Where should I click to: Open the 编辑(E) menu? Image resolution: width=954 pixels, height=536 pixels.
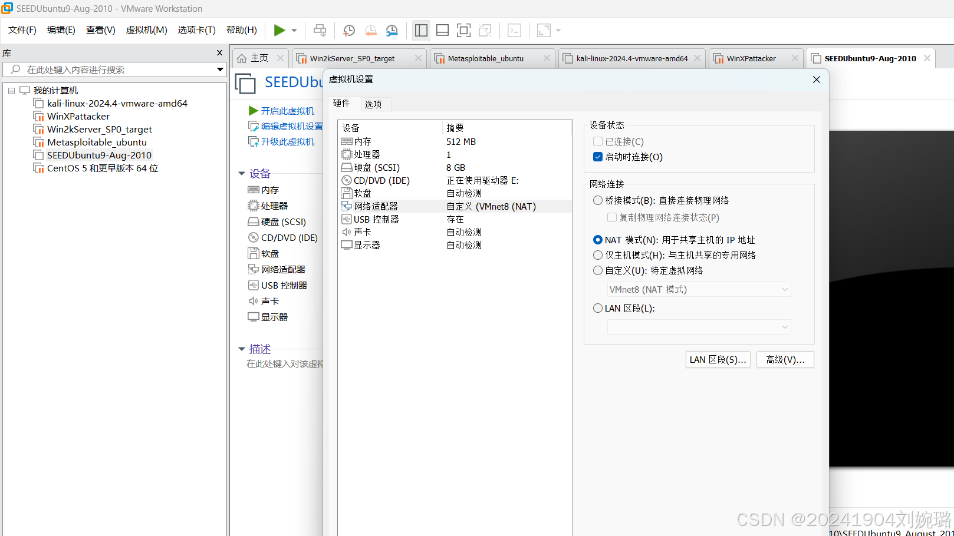coord(61,30)
